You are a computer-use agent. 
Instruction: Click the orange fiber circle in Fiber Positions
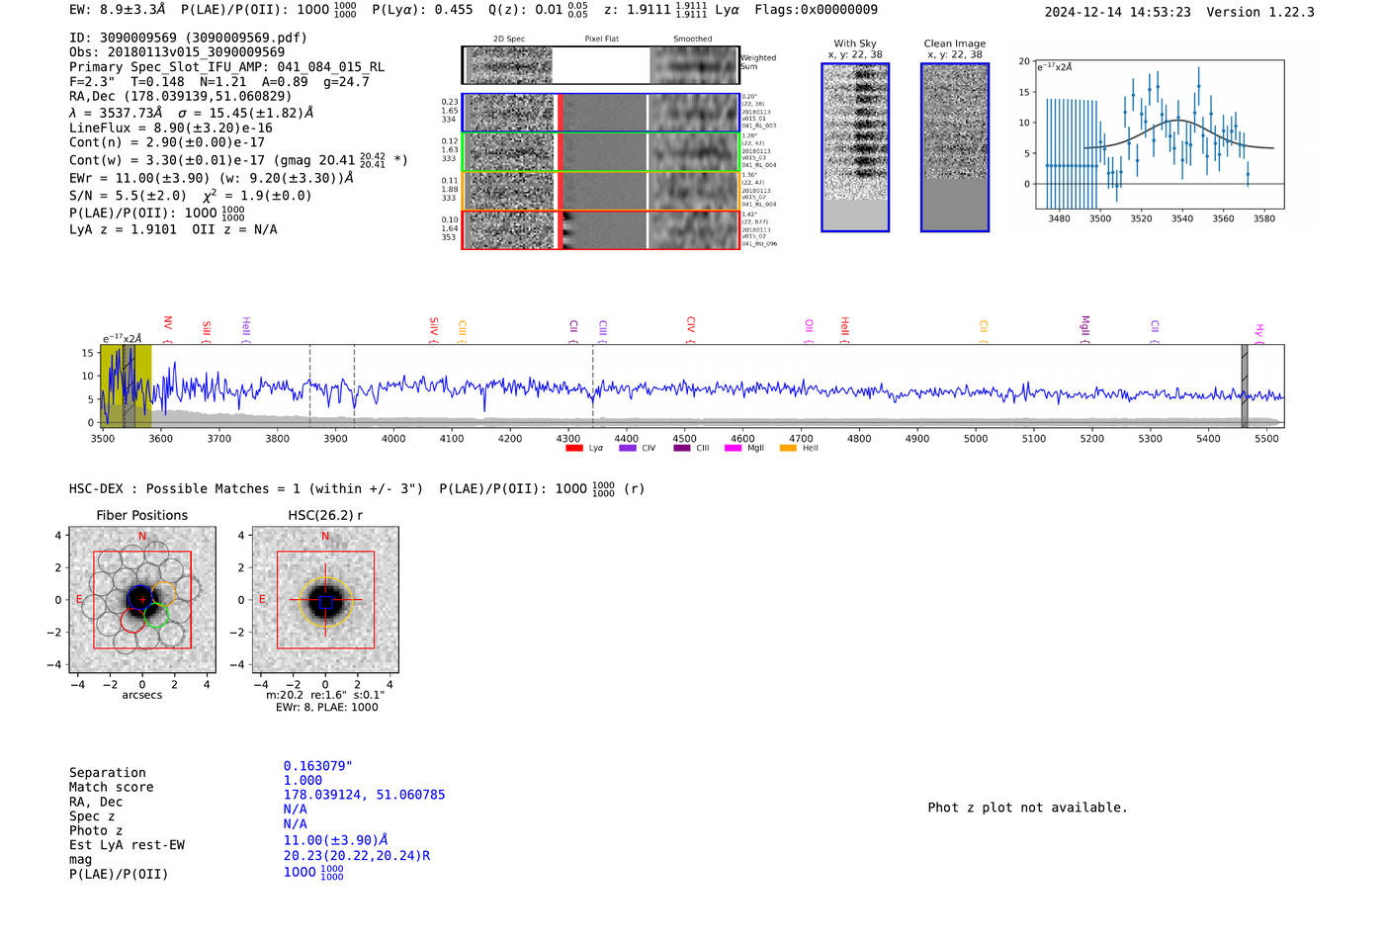164,593
